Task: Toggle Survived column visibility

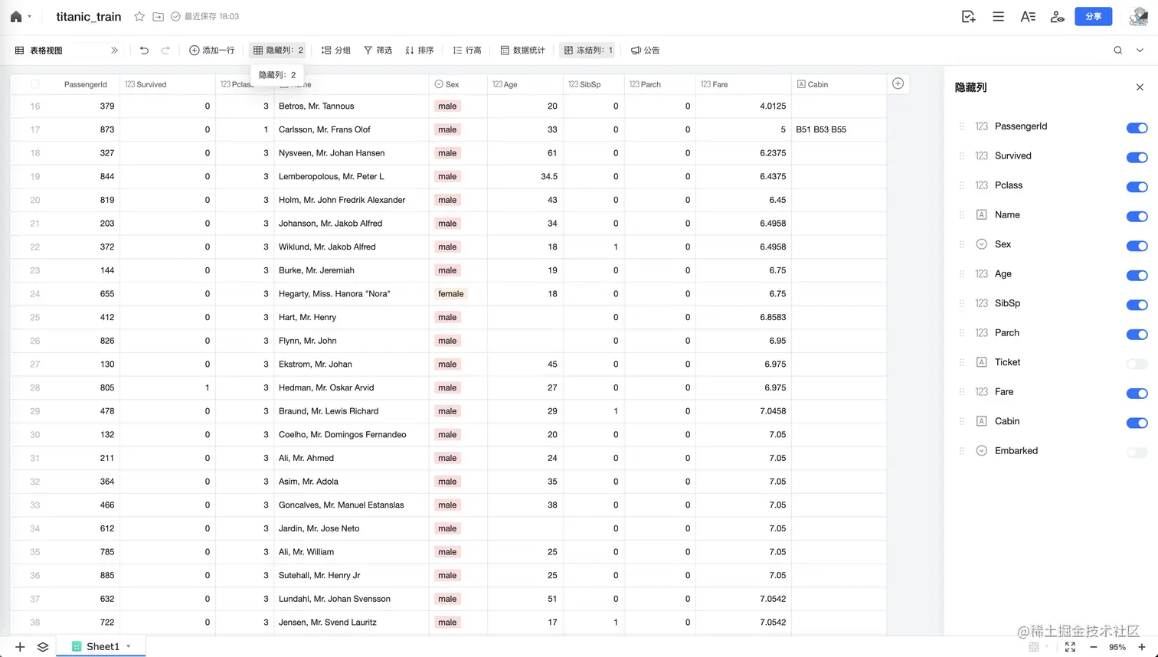Action: (x=1137, y=157)
